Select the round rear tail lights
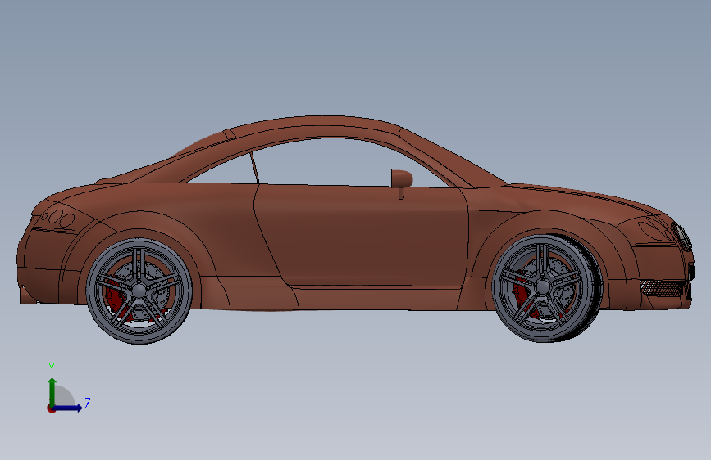 (x=57, y=218)
